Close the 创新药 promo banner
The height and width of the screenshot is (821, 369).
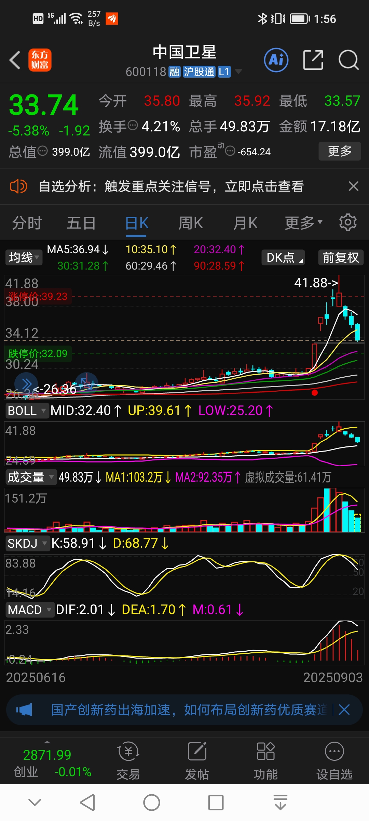[x=344, y=710]
